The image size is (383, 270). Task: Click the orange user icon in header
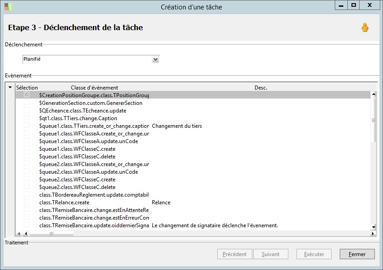click(x=365, y=28)
